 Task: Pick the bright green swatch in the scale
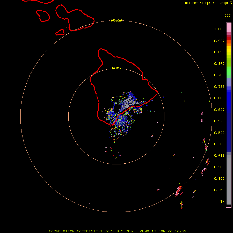click(x=229, y=71)
